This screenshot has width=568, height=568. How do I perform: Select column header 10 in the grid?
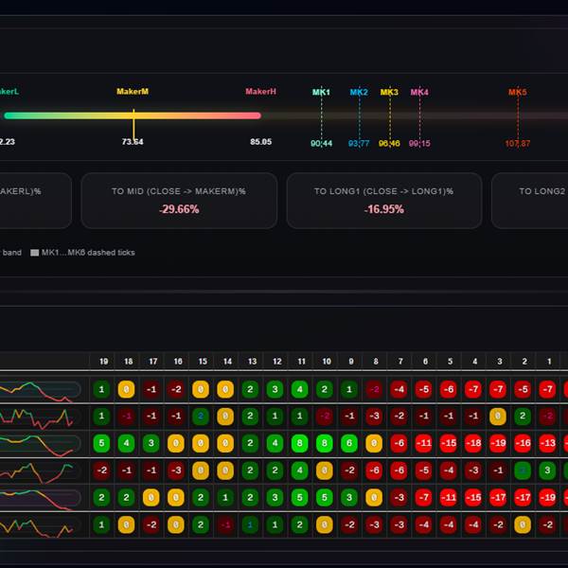coord(325,361)
